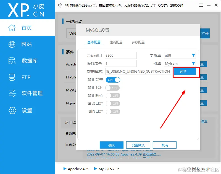The image size is (221, 174).
Task: Click the speaker announcement icon
Action: tap(60, 5)
